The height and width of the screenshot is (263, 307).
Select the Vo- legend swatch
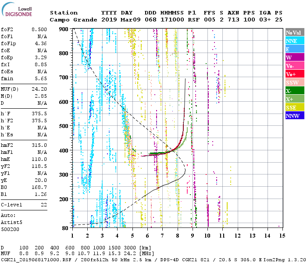tap(295, 66)
